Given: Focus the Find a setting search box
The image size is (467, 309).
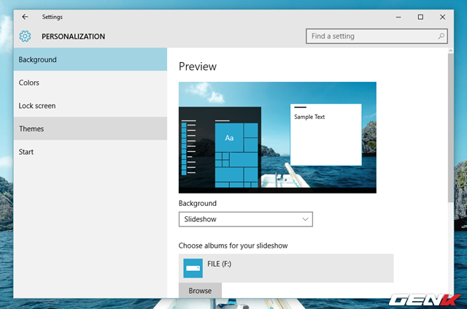Looking at the screenshot, I should click(x=377, y=36).
